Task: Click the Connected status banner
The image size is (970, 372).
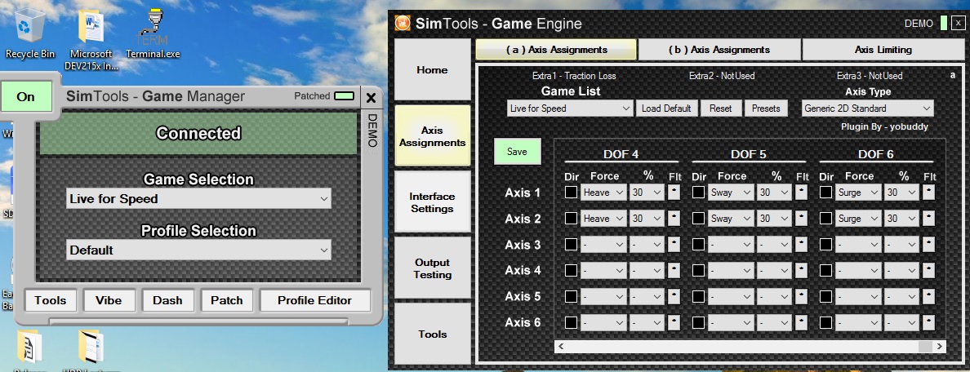Action: [x=198, y=133]
